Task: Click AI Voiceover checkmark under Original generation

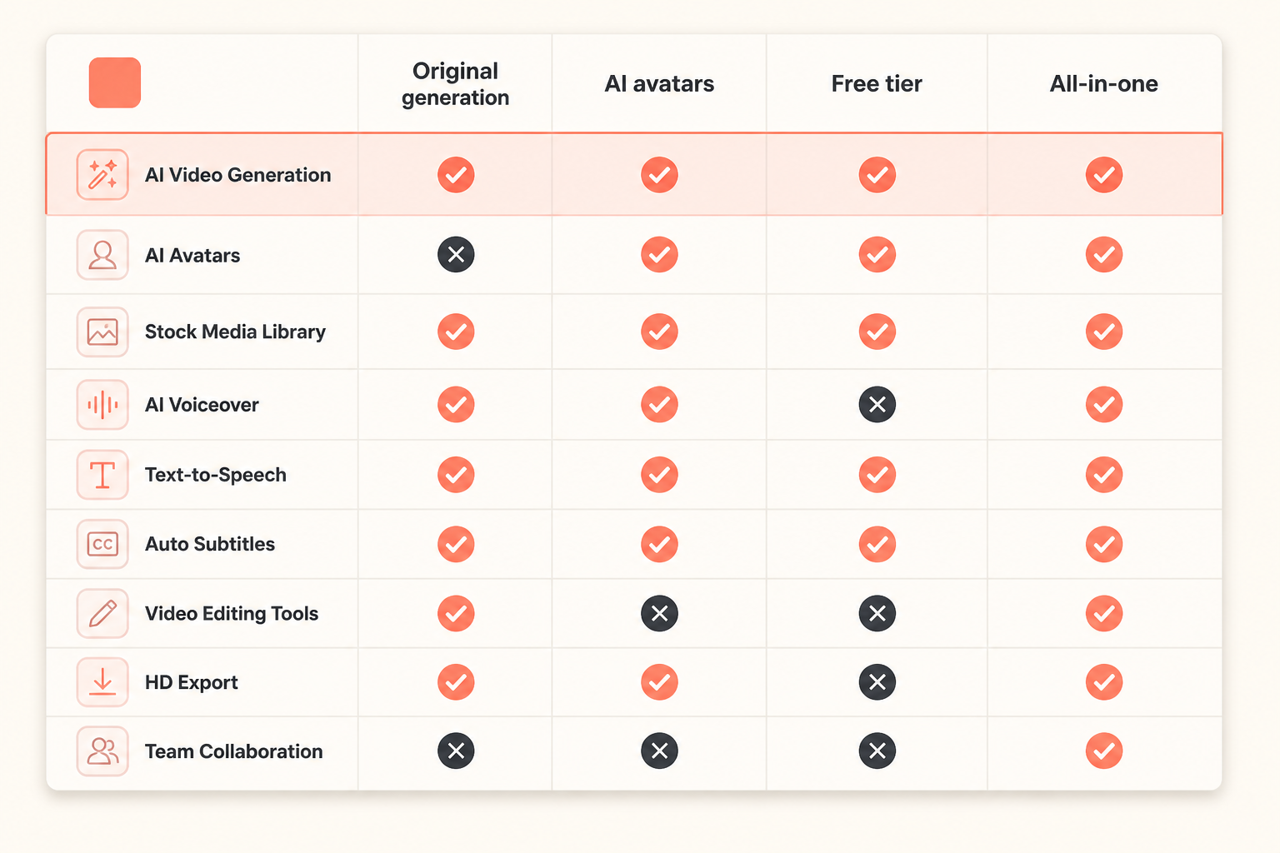Action: coord(456,405)
